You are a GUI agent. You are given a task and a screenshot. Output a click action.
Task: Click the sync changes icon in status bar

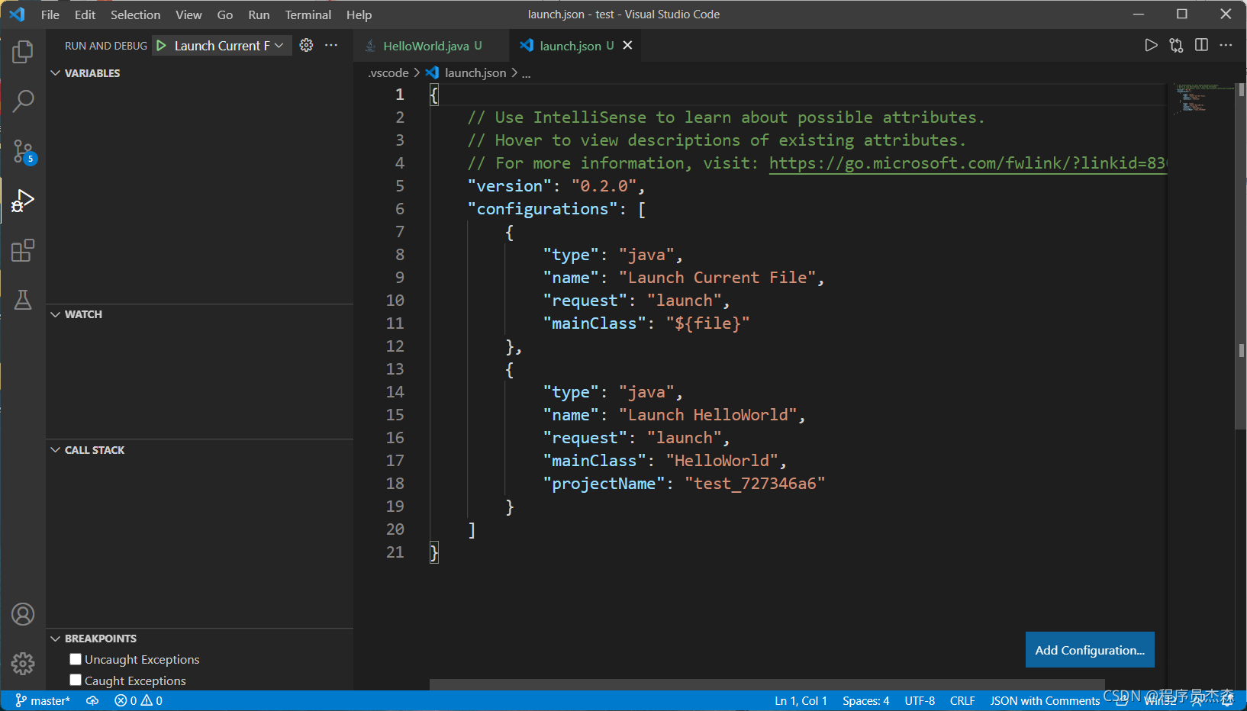[x=92, y=700]
